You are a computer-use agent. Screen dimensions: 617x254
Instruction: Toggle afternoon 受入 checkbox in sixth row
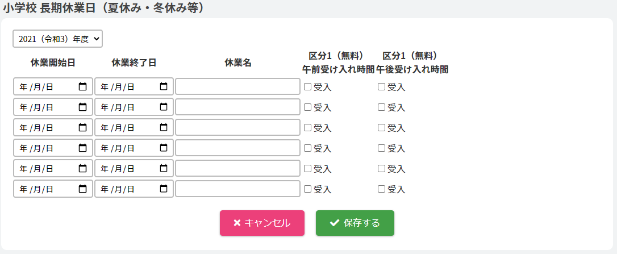pos(381,189)
